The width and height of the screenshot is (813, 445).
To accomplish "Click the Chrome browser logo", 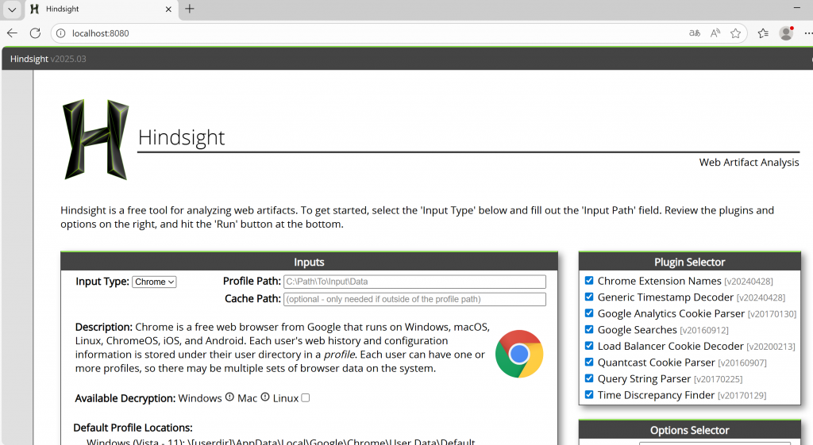I will [x=518, y=354].
